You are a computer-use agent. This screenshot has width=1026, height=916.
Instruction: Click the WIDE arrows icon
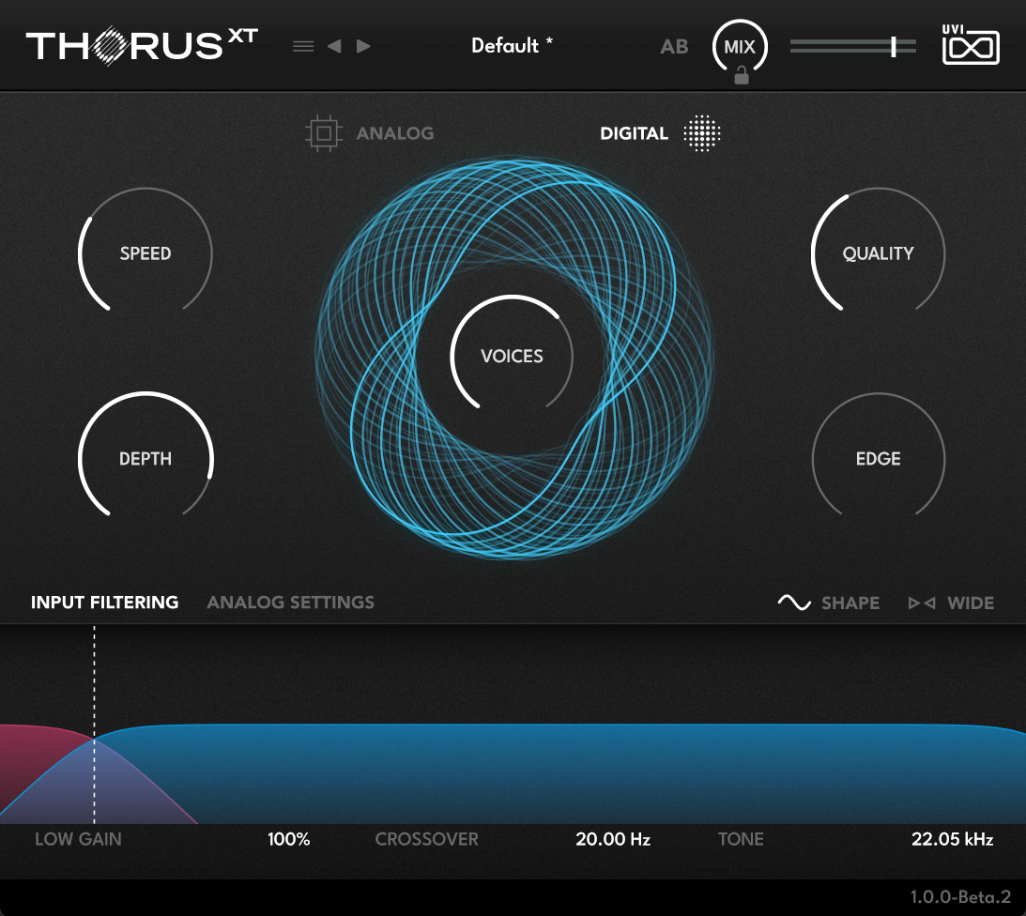point(921,603)
